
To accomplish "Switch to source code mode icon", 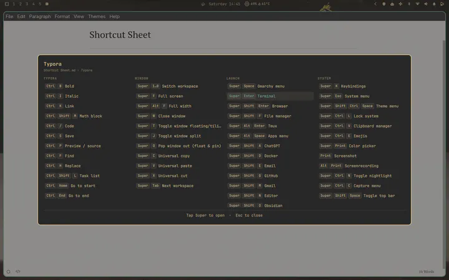I will [17, 271].
